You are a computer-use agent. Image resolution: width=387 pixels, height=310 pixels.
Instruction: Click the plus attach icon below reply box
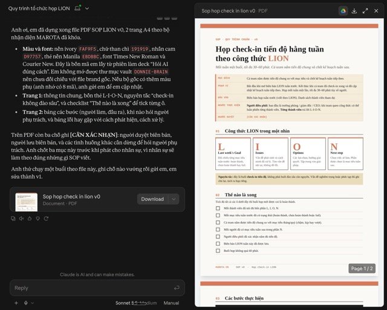point(16,303)
